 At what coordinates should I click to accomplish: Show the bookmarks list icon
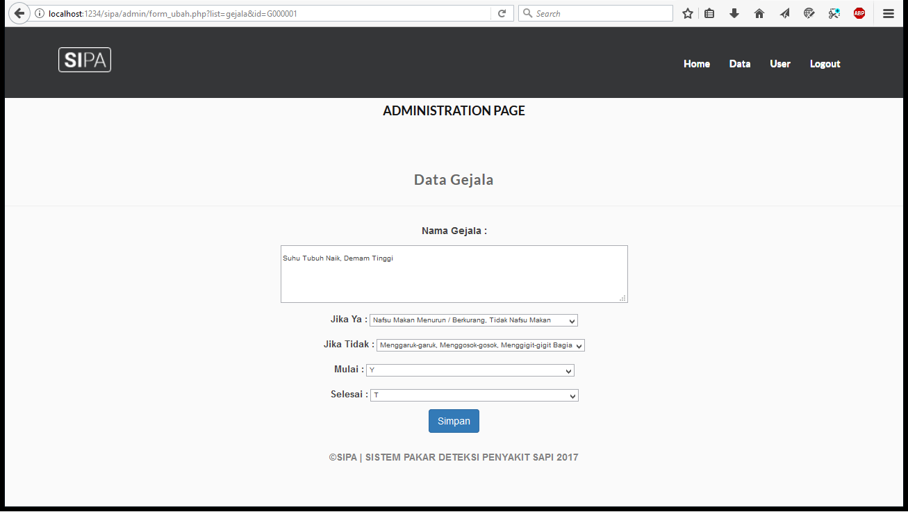point(709,13)
